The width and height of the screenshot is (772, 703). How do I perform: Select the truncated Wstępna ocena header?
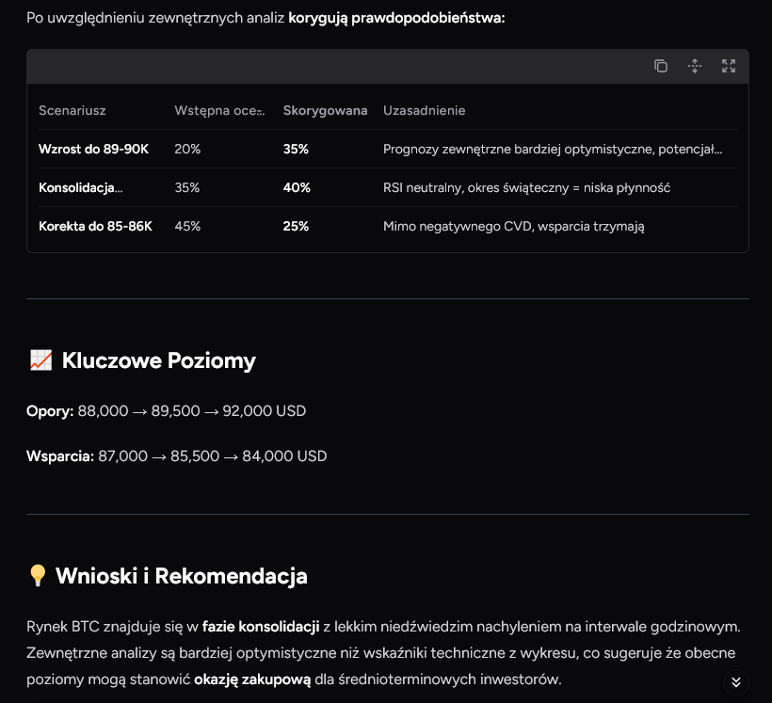point(219,110)
